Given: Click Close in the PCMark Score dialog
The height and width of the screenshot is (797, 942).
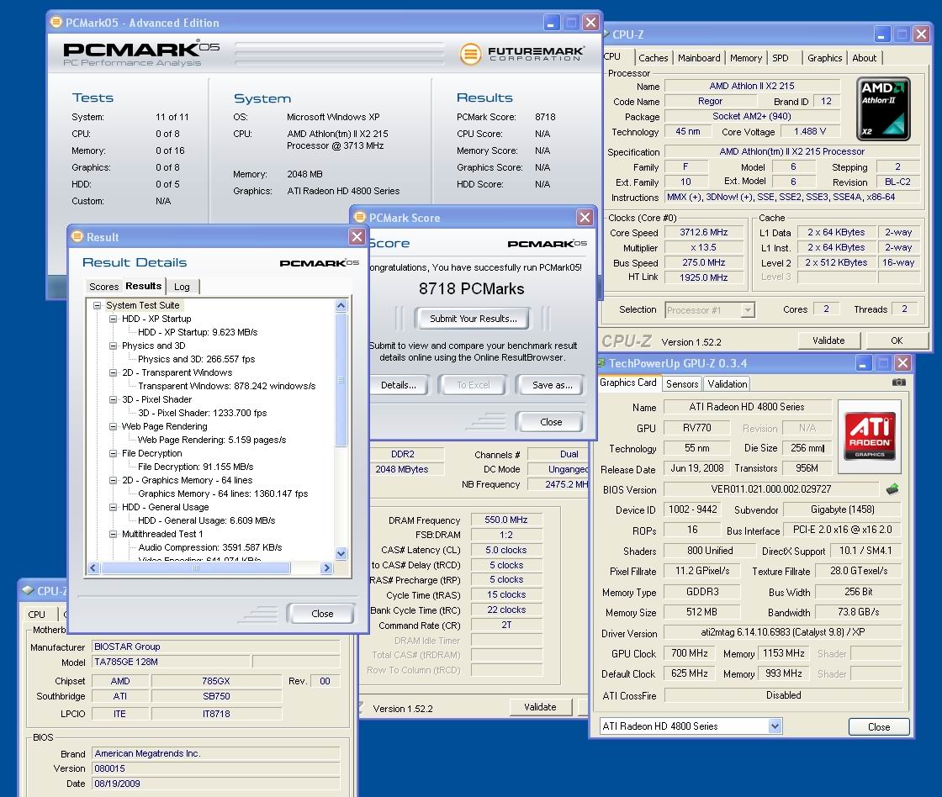Looking at the screenshot, I should [x=550, y=422].
